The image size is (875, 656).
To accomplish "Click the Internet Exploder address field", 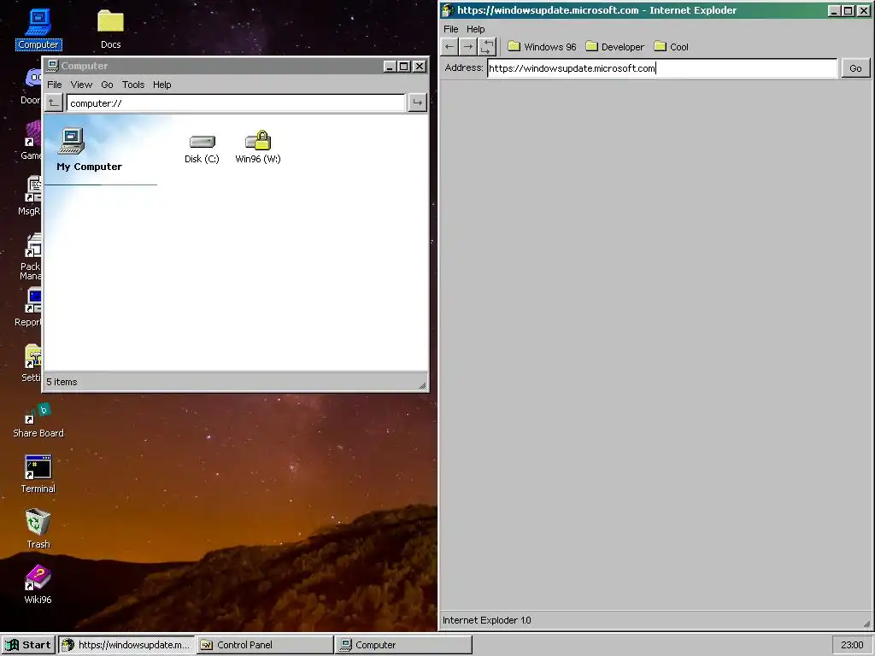I will pyautogui.click(x=662, y=68).
